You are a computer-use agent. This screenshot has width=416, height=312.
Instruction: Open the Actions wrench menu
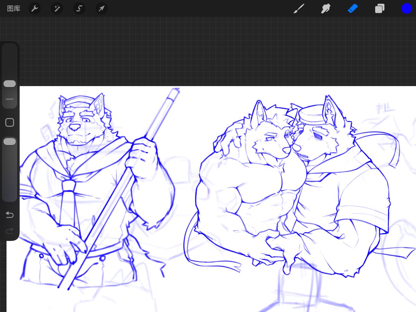[34, 9]
